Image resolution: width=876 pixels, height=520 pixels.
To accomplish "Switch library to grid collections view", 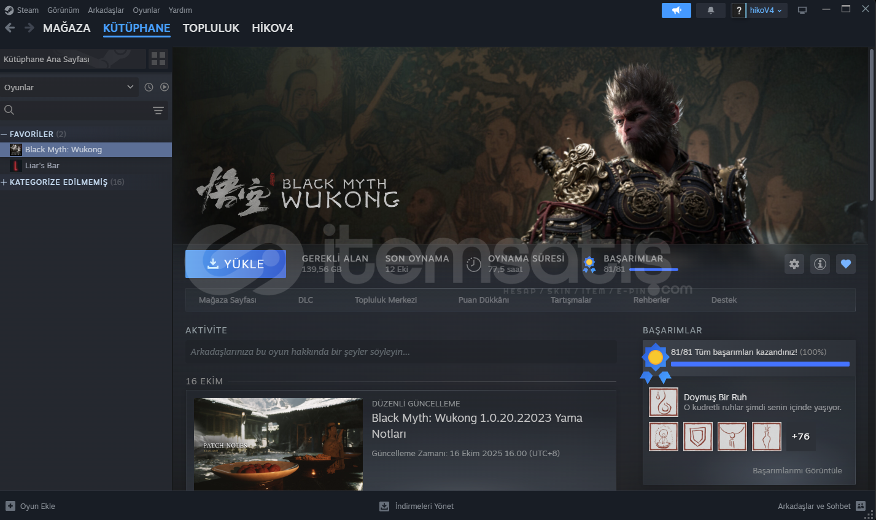I will point(158,59).
